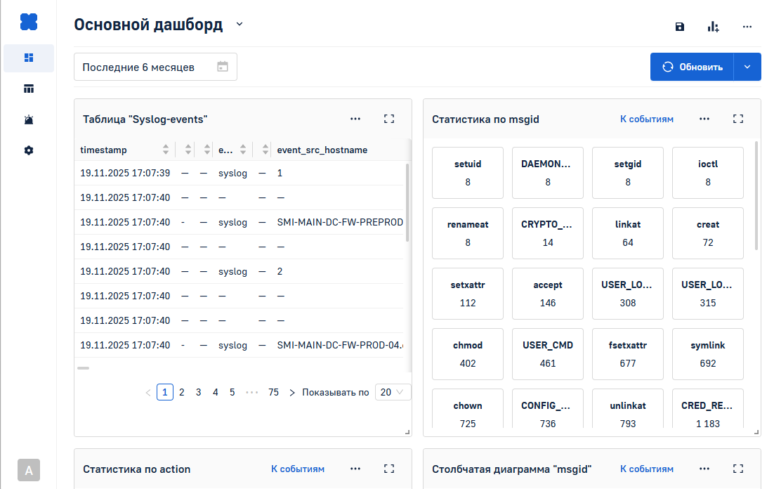Go to page 3 of table
The width and height of the screenshot is (774, 489).
click(198, 392)
